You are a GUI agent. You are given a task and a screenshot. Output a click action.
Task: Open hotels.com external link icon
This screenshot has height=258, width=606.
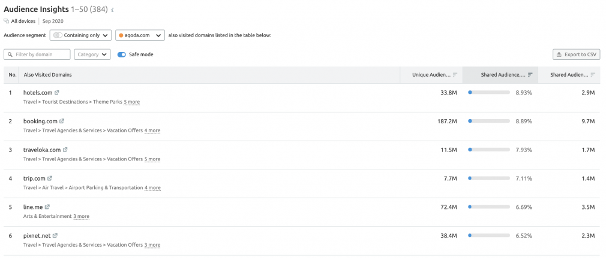click(x=57, y=93)
